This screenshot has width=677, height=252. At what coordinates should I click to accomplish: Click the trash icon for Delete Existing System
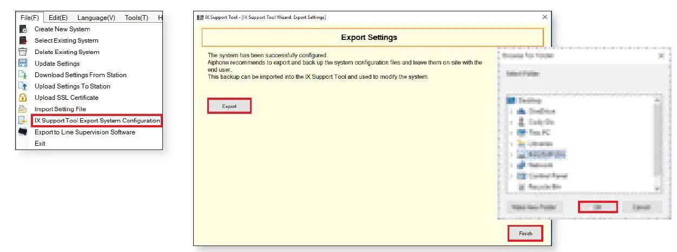point(23,52)
